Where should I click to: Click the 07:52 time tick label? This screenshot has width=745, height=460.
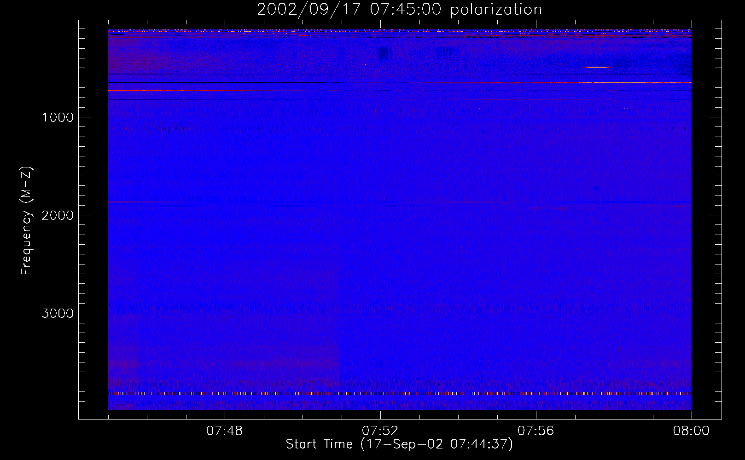pyautogui.click(x=380, y=431)
